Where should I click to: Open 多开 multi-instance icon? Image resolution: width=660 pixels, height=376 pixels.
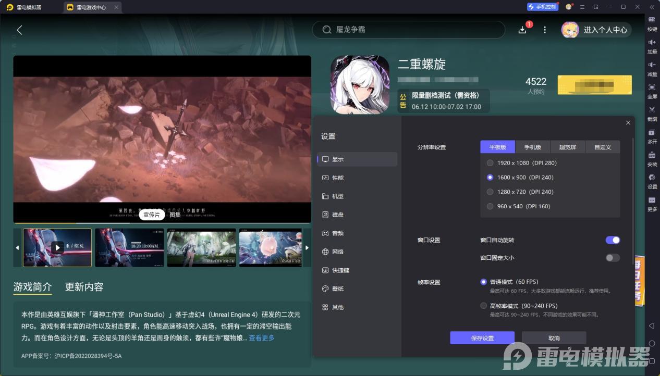click(x=652, y=136)
